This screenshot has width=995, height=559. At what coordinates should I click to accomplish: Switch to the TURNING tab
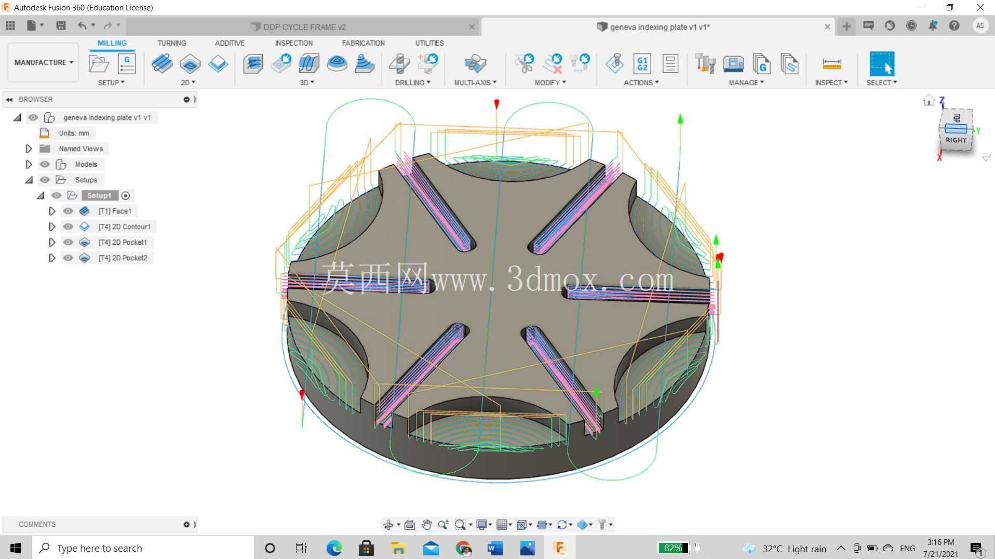[171, 43]
